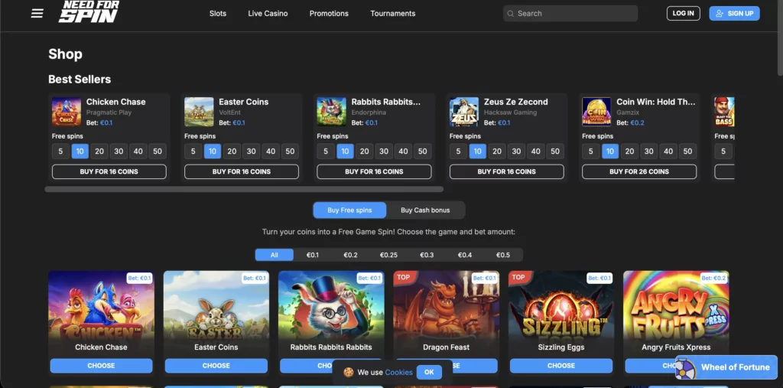This screenshot has height=388, width=783.
Task: Click the Zeus Ze Zecond title in Best Sellers
Action: point(516,102)
